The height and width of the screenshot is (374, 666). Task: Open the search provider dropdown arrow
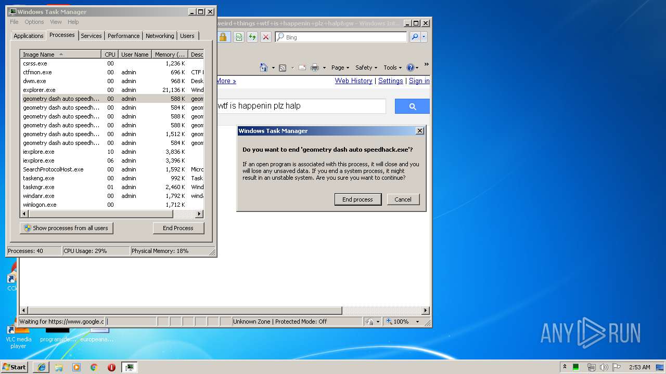[424, 37]
